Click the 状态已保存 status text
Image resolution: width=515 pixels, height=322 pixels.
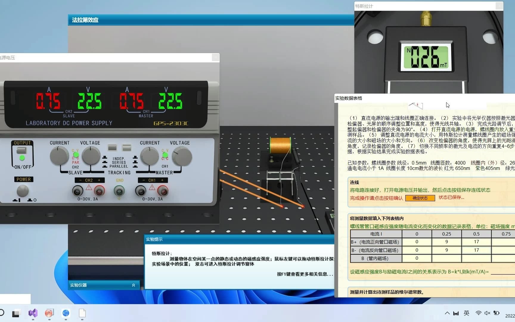pyautogui.click(x=451, y=197)
